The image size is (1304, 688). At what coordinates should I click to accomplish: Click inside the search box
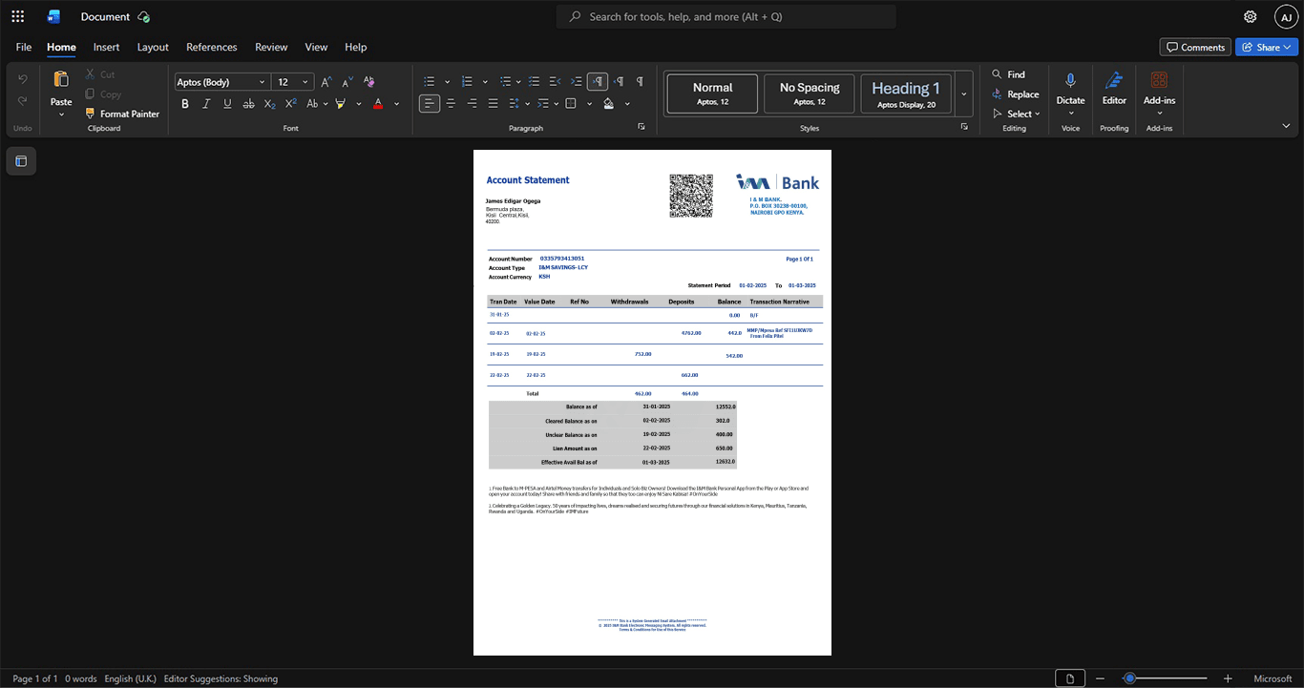(x=726, y=16)
